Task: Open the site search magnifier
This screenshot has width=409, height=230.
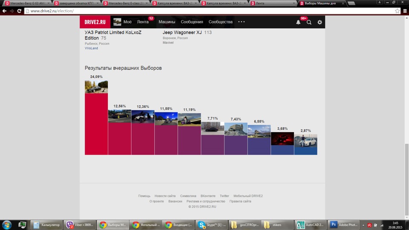Action: coord(309,22)
